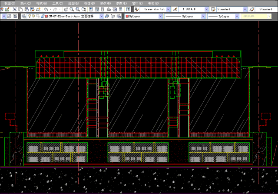Open the 参数(P) menu
The width and height of the screenshot is (278, 194).
pyautogui.click(x=121, y=3)
